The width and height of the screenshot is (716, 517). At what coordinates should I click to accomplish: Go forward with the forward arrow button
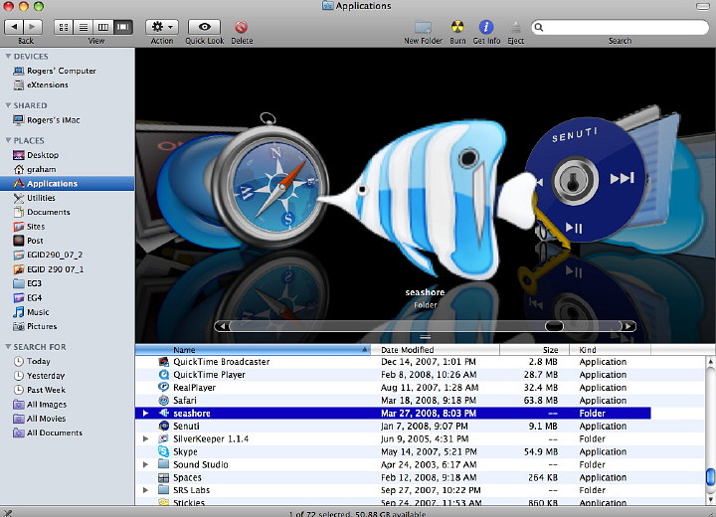[x=33, y=27]
